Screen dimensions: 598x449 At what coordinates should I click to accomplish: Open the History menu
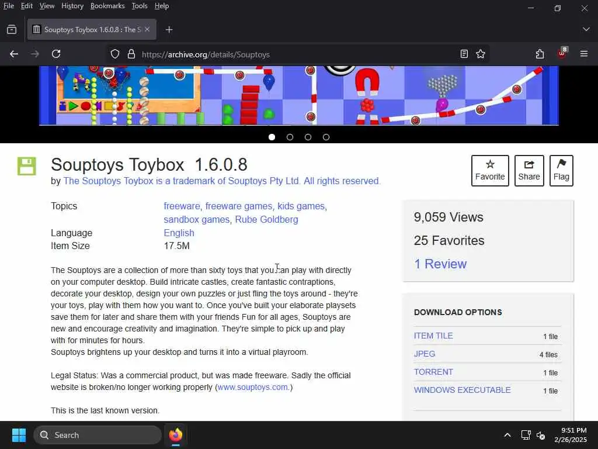coord(72,6)
